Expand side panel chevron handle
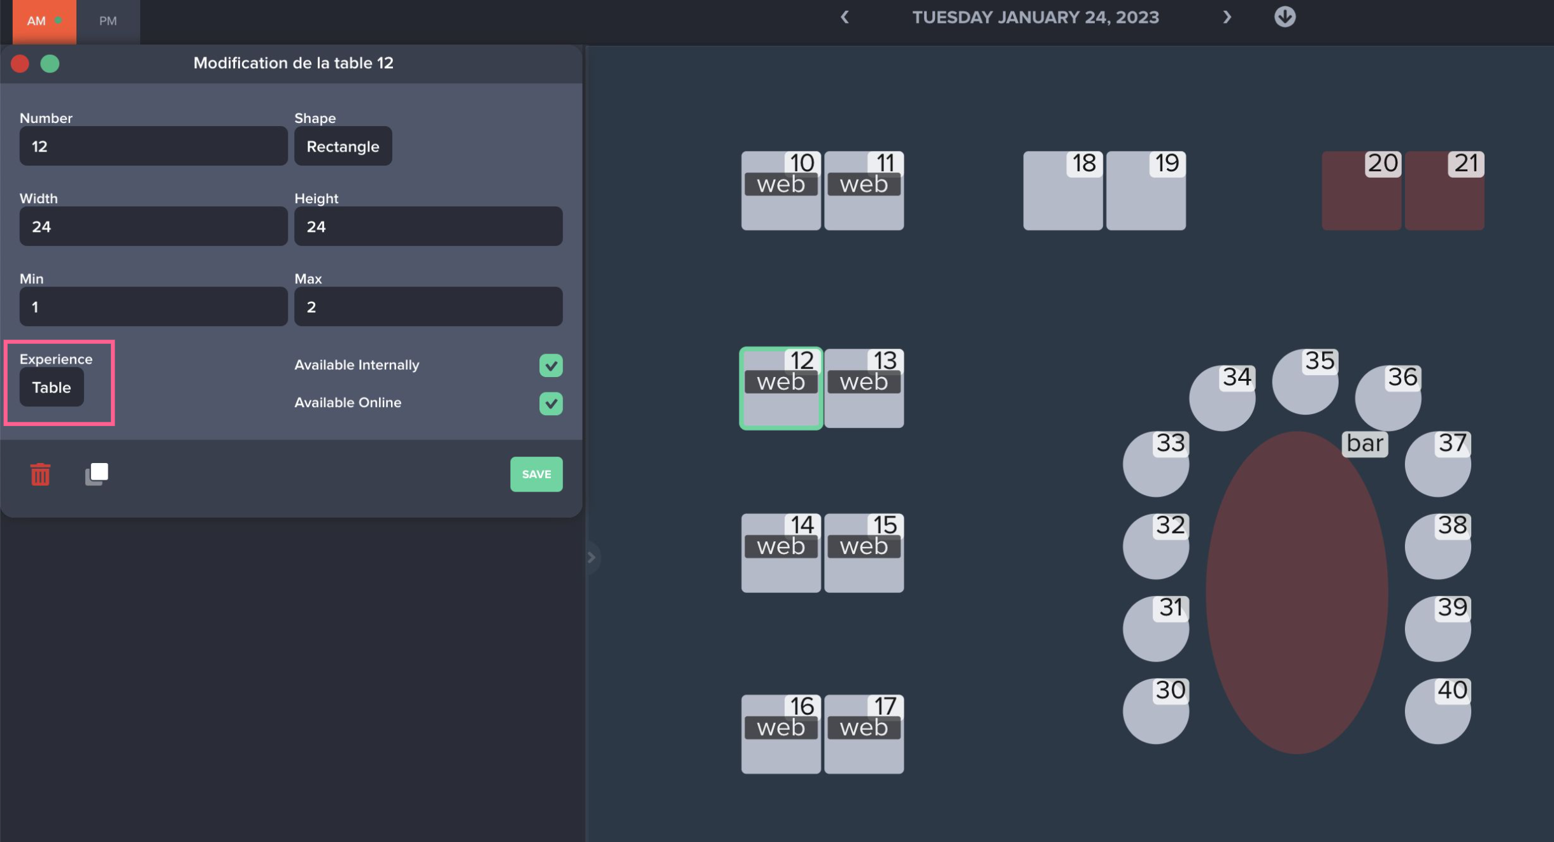The image size is (1554, 842). (x=591, y=558)
